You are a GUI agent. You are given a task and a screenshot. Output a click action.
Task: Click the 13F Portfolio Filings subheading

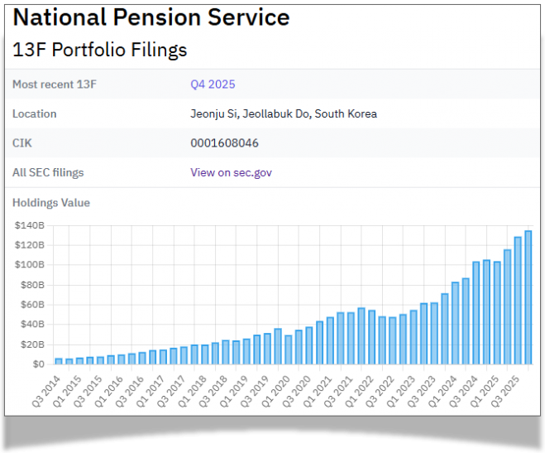click(100, 50)
